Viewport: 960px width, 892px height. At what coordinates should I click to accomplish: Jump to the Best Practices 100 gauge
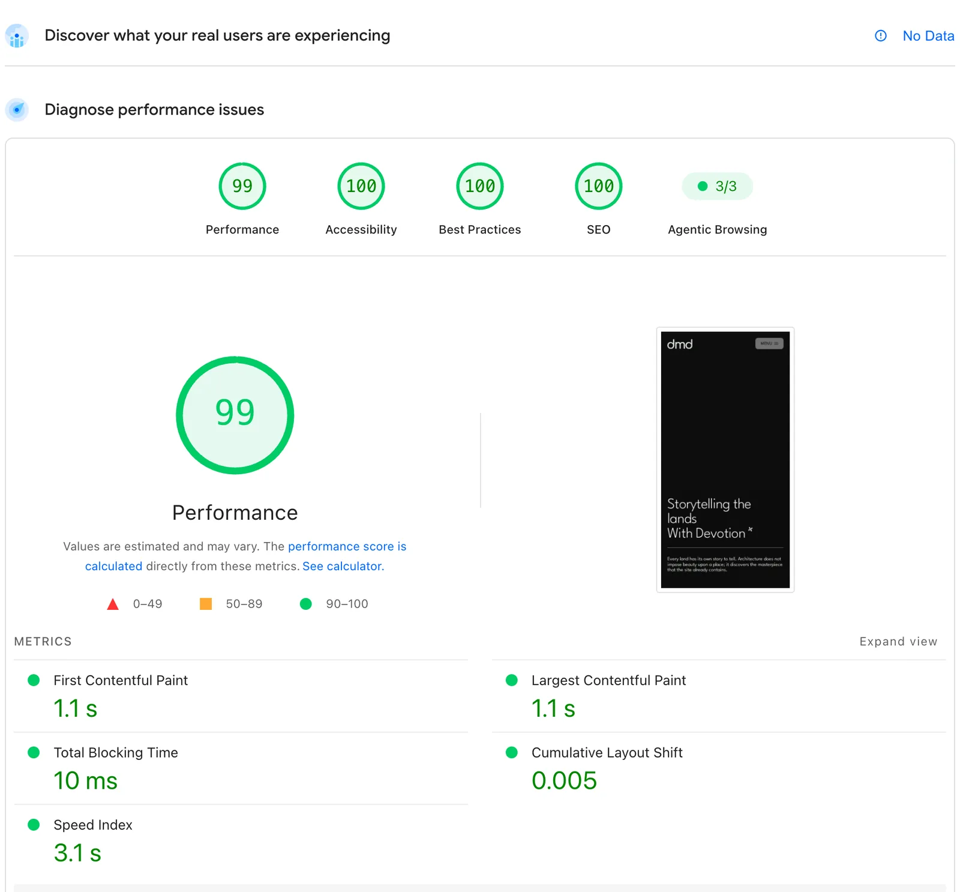(x=480, y=186)
